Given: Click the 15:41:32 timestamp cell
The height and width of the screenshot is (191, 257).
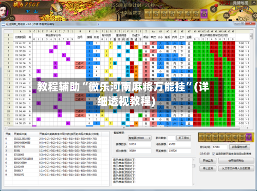Looking at the screenshot, I should (x=21, y=43).
